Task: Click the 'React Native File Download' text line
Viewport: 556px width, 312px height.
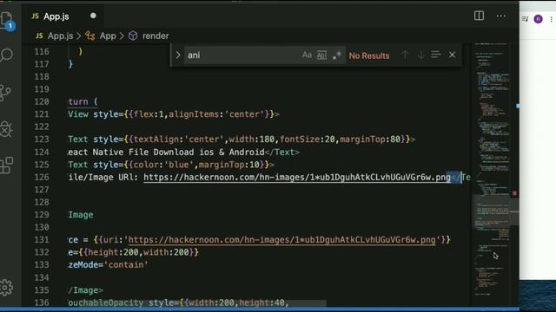Action: coord(183,153)
